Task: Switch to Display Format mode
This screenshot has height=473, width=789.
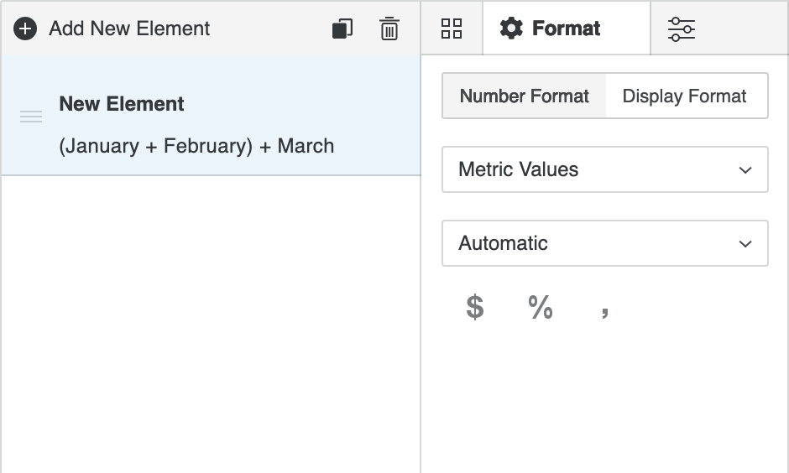Action: [684, 96]
